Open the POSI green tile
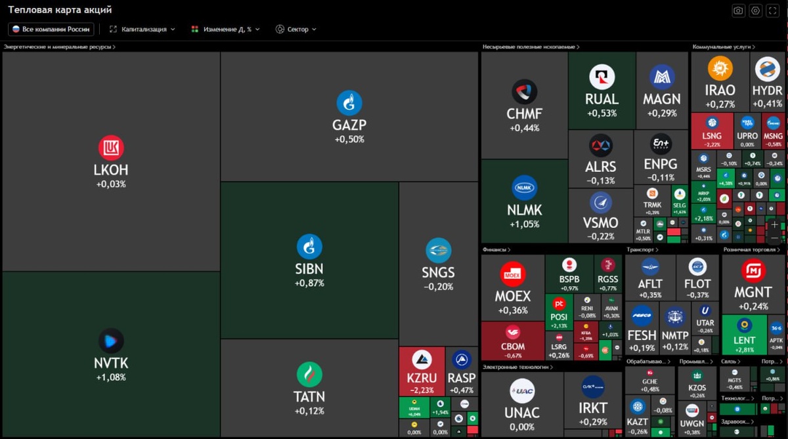The height and width of the screenshot is (439, 788). (559, 312)
